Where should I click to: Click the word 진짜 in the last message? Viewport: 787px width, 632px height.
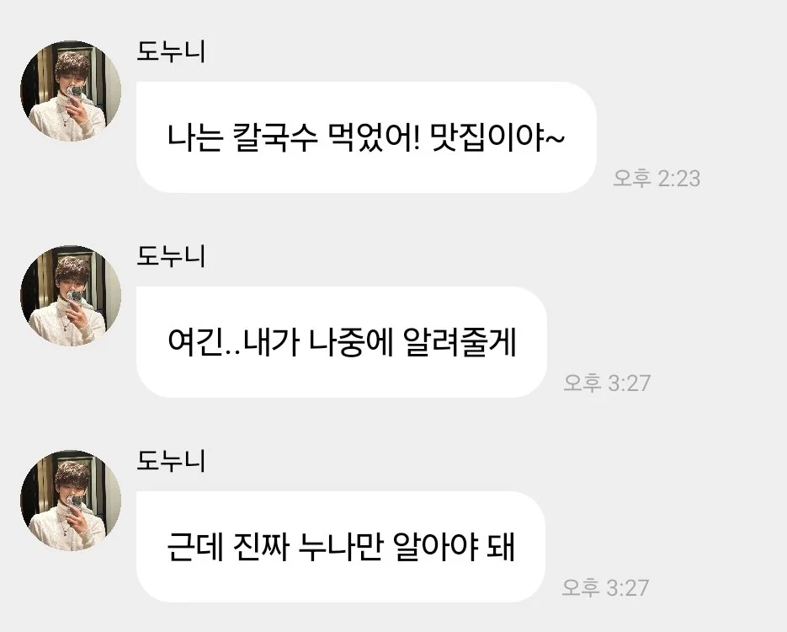pos(261,547)
